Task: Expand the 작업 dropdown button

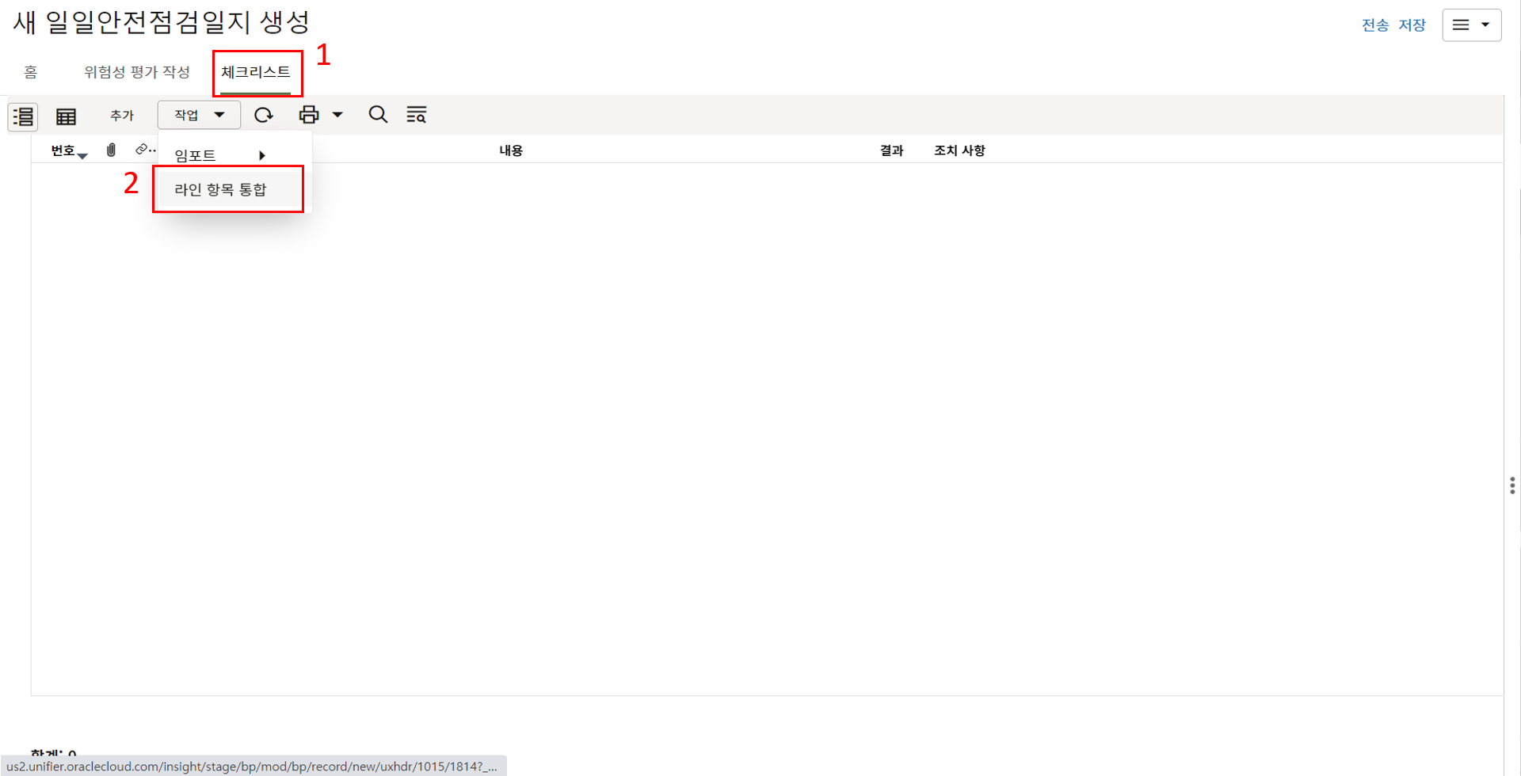Action: tap(199, 115)
